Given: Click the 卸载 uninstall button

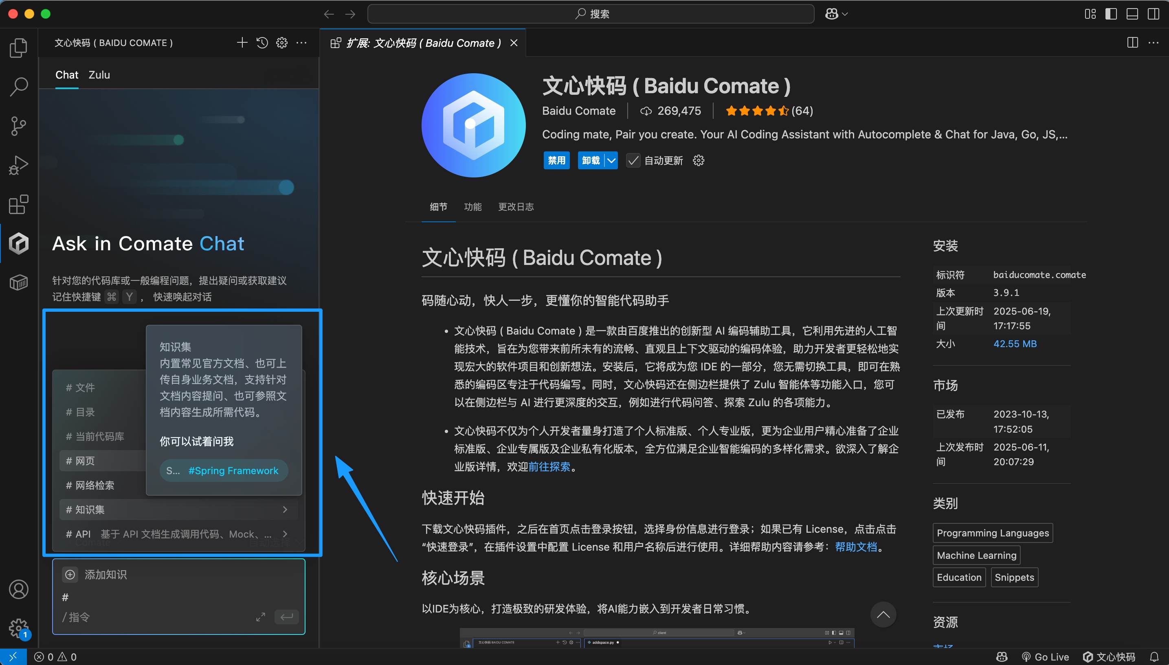Looking at the screenshot, I should [591, 160].
